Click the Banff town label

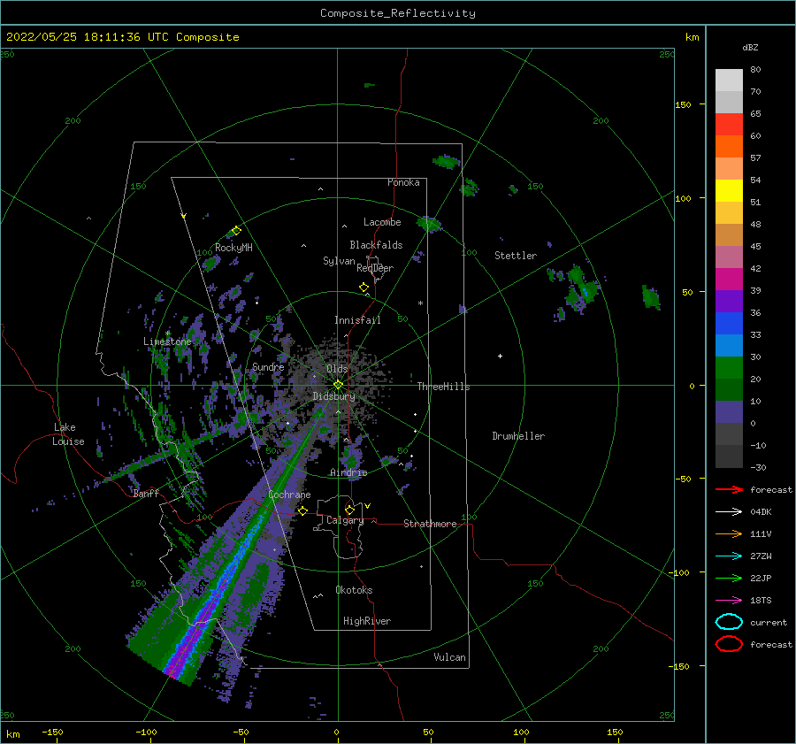pyautogui.click(x=146, y=493)
